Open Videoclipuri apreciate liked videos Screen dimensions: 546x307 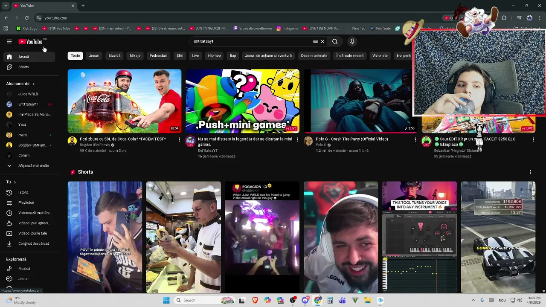(28, 223)
